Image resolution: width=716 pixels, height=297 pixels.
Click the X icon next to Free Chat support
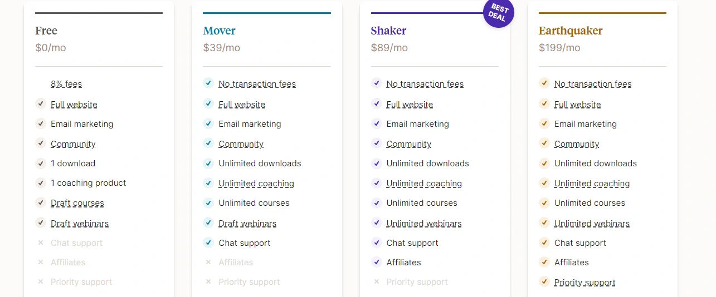[40, 242]
